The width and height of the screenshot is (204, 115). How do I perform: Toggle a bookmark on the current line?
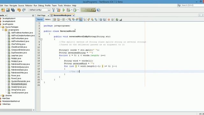96,19
